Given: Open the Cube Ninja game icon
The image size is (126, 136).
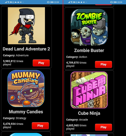Looking at the screenshot, I should (89, 90).
